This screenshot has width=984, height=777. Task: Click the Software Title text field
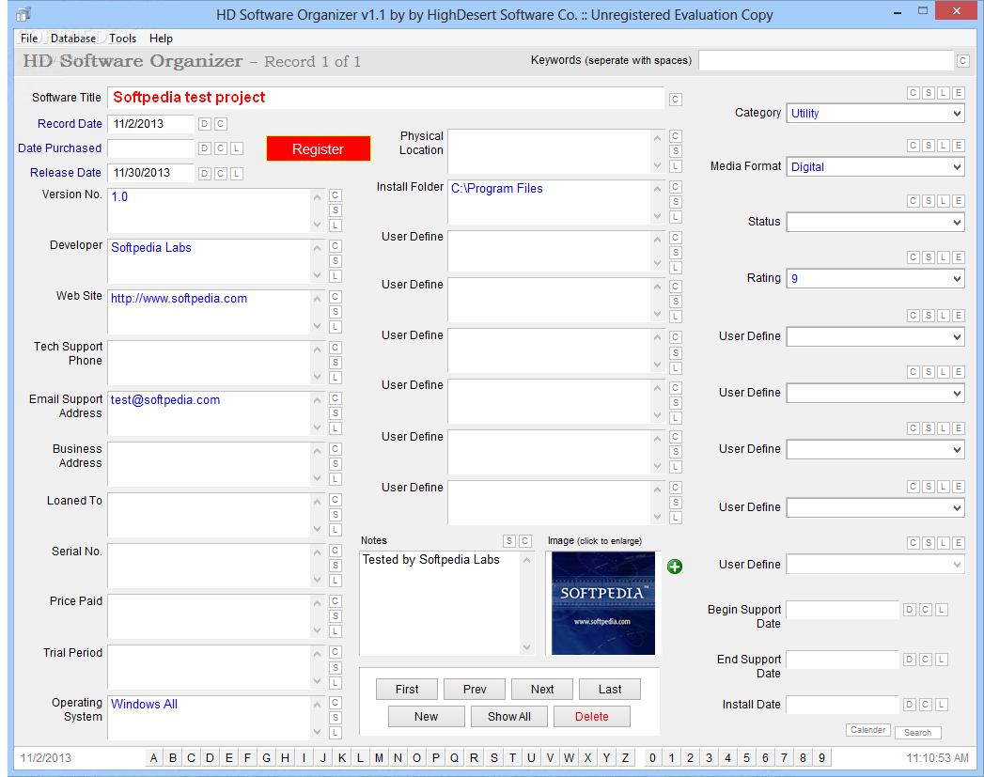(385, 98)
